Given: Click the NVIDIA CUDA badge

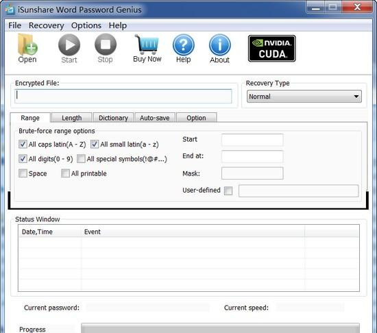Looking at the screenshot, I should [x=272, y=49].
